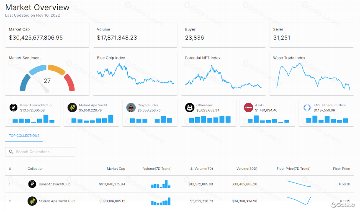Click the Volume(7D Trend) column header

tap(157, 169)
